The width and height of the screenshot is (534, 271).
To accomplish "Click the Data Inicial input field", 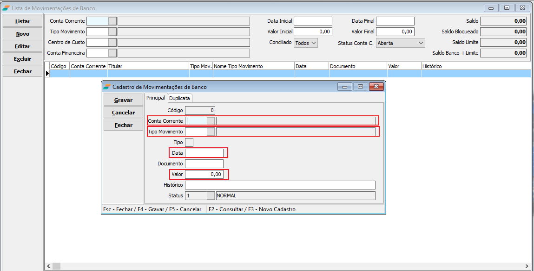I will click(x=313, y=21).
